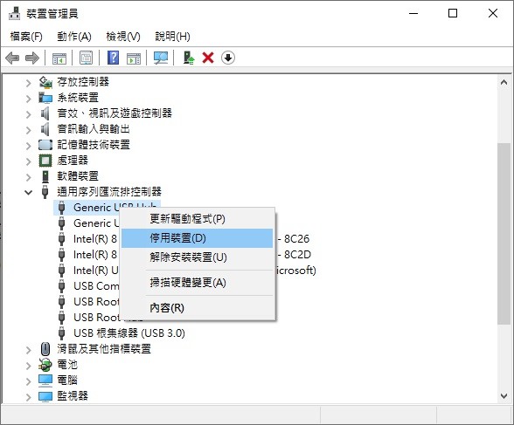The width and height of the screenshot is (514, 425).
Task: Click the 存放控制器 category icon
Action: [45, 82]
